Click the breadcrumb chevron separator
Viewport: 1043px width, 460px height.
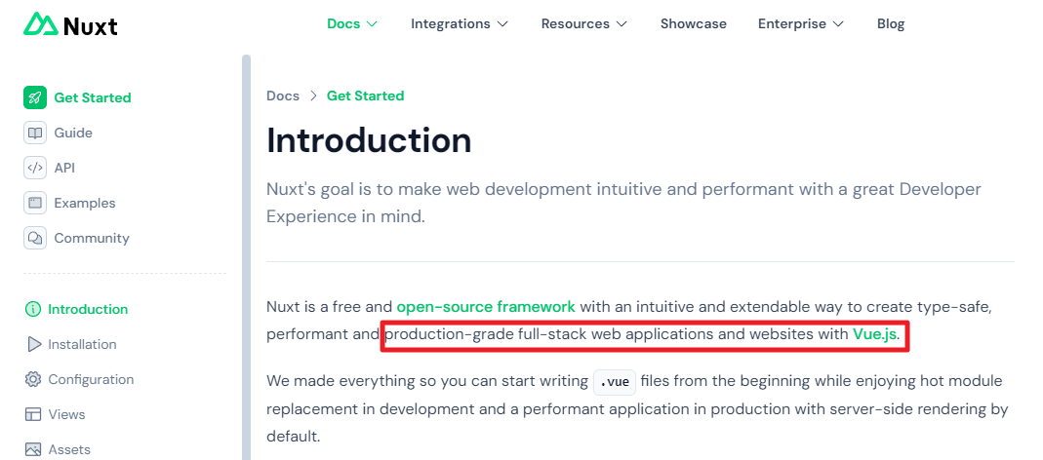click(313, 96)
